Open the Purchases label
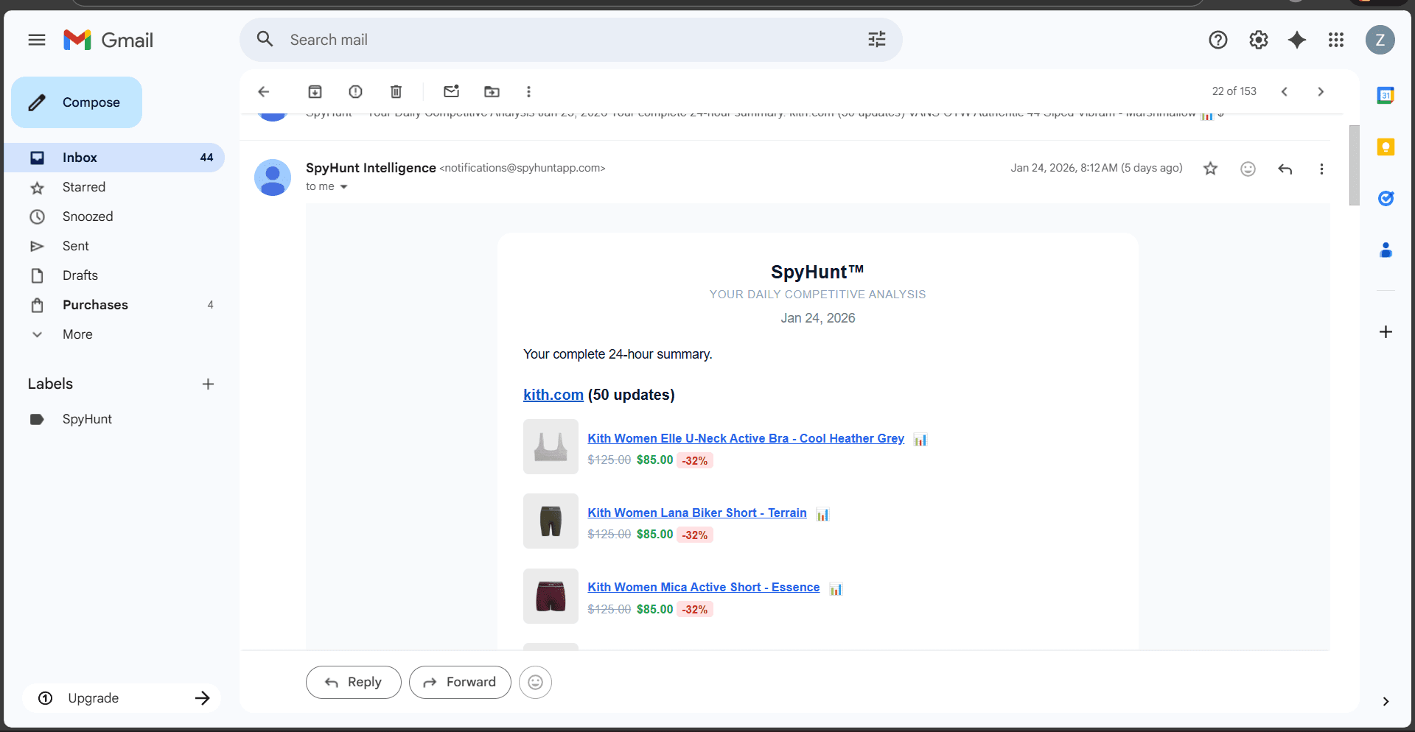This screenshot has width=1415, height=732. click(x=95, y=305)
